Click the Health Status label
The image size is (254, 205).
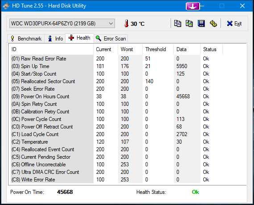point(152,192)
